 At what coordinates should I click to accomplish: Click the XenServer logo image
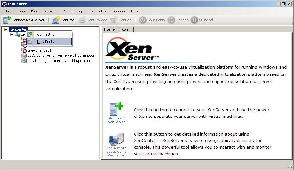tap(132, 49)
